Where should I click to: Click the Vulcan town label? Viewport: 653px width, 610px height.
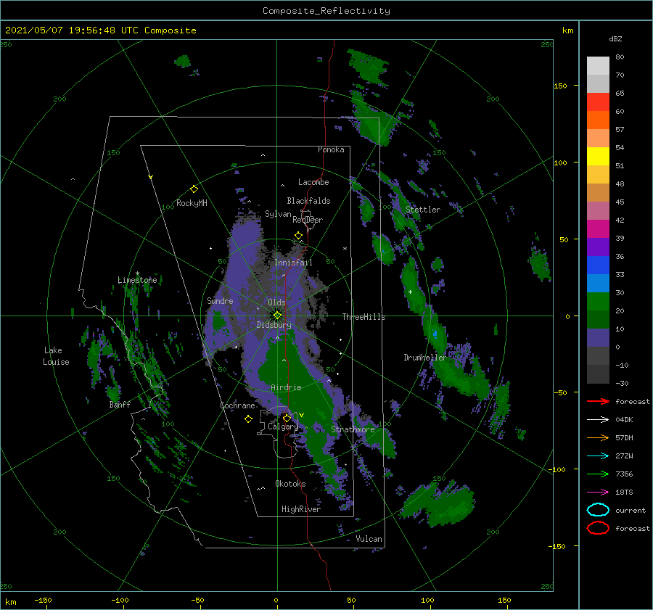tap(369, 539)
